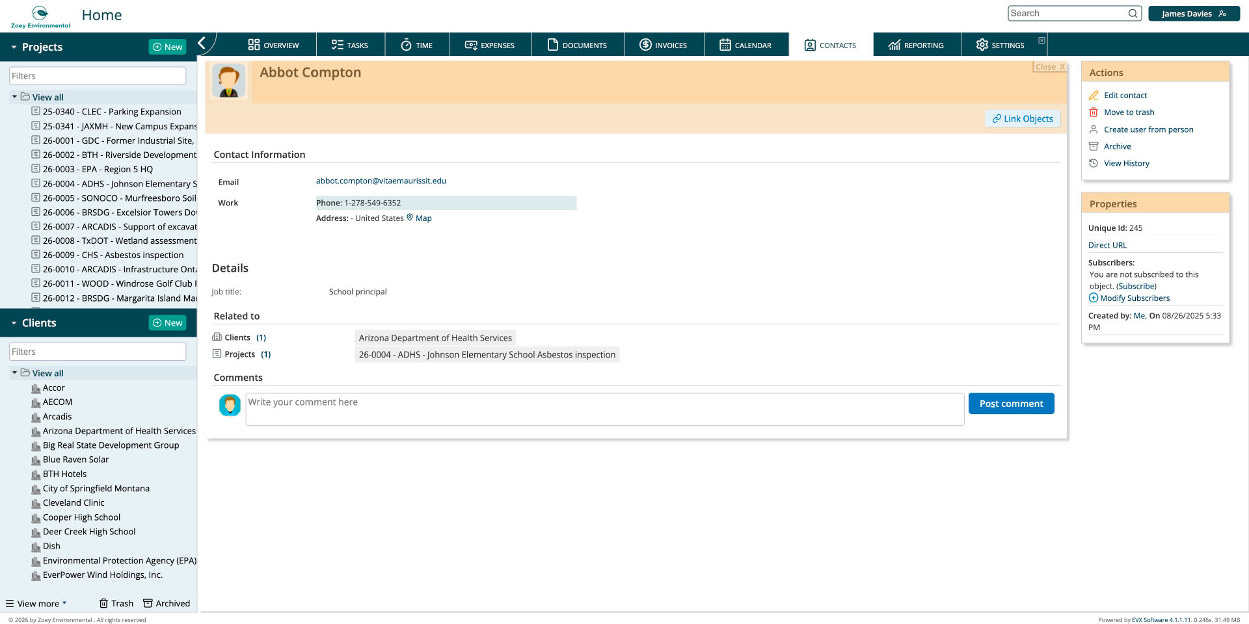The width and height of the screenshot is (1249, 624).
Task: Click the search magnifier icon
Action: pos(1133,14)
